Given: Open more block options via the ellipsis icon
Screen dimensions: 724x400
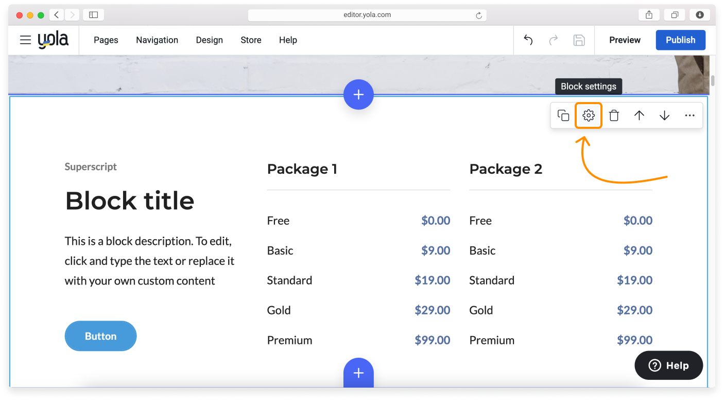Looking at the screenshot, I should click(x=689, y=115).
